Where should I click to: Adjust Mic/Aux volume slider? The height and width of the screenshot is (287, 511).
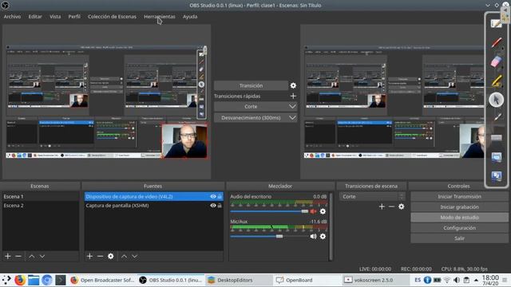pos(269,236)
